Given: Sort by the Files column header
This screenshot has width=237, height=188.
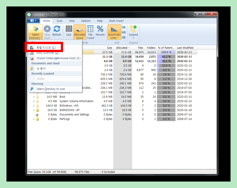Looking at the screenshot, I should point(138,48).
